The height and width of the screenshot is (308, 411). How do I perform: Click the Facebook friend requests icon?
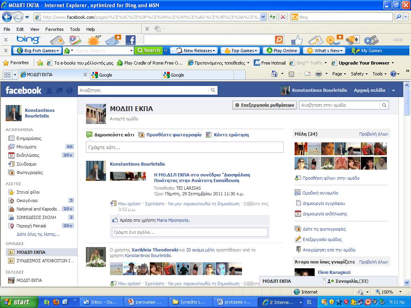49,91
